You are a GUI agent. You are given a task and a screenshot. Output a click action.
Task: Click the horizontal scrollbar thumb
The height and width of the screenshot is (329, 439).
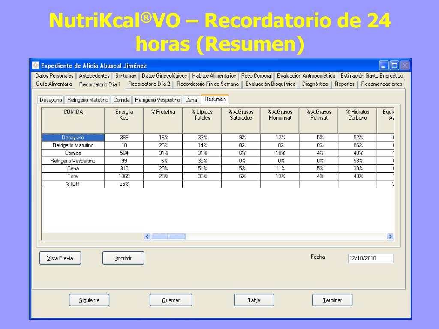(x=168, y=236)
